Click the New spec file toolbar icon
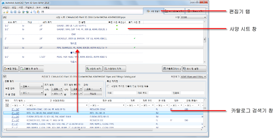This screenshot has width=274, height=138. [4, 12]
